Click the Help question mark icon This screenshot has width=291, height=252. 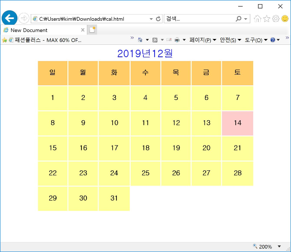pos(273,40)
